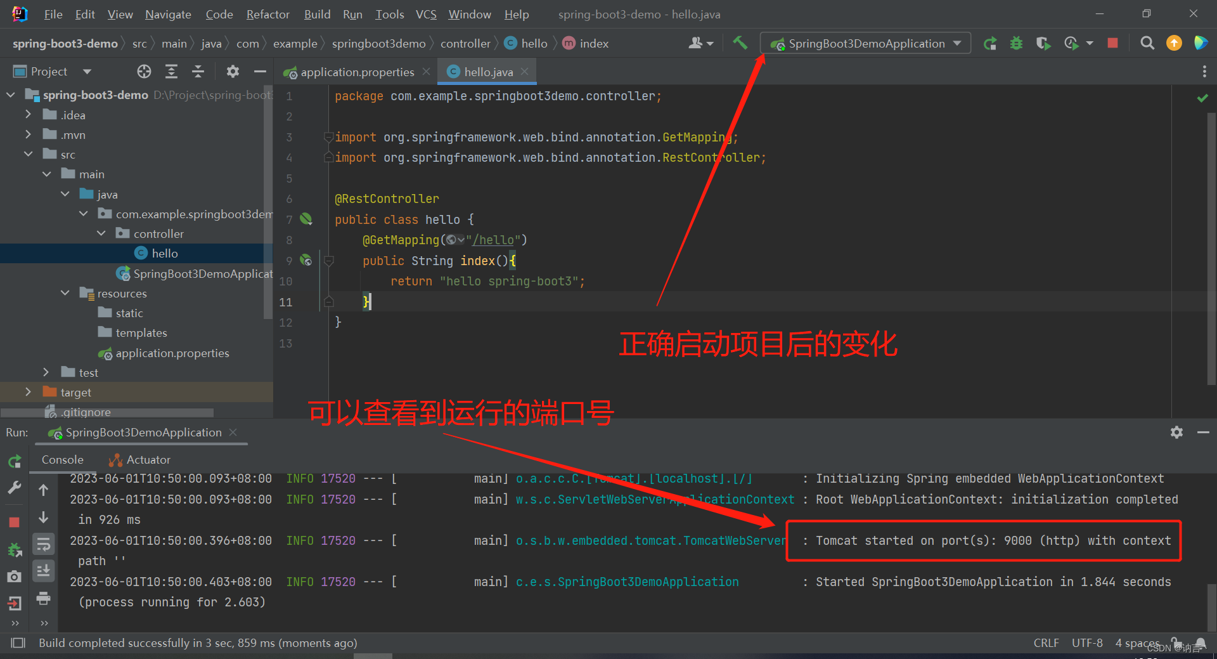Expand the target folder
Image resolution: width=1217 pixels, height=659 pixels.
coord(28,392)
